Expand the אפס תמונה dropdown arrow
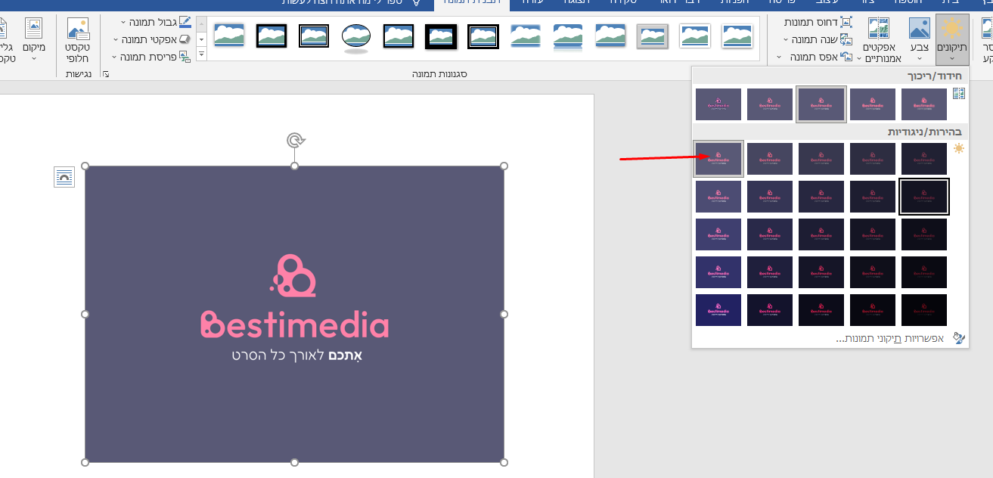This screenshot has width=993, height=478. 780,57
